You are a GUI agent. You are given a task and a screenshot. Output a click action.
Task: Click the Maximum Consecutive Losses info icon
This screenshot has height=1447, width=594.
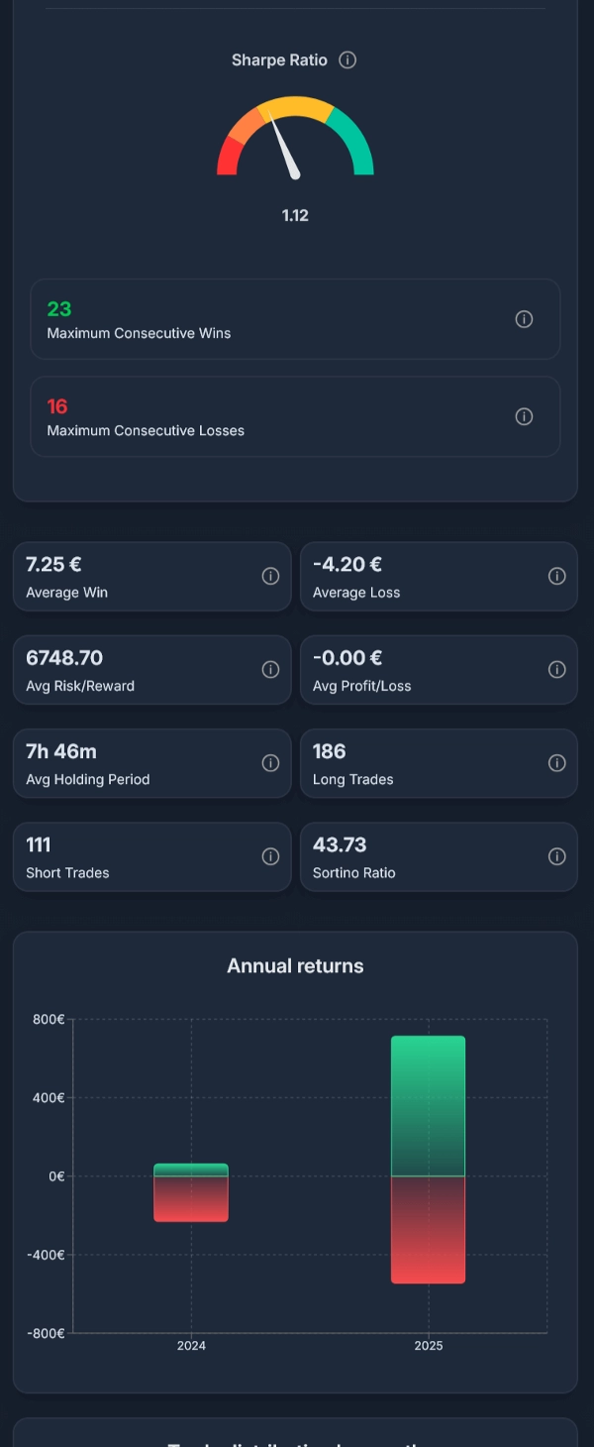point(524,416)
